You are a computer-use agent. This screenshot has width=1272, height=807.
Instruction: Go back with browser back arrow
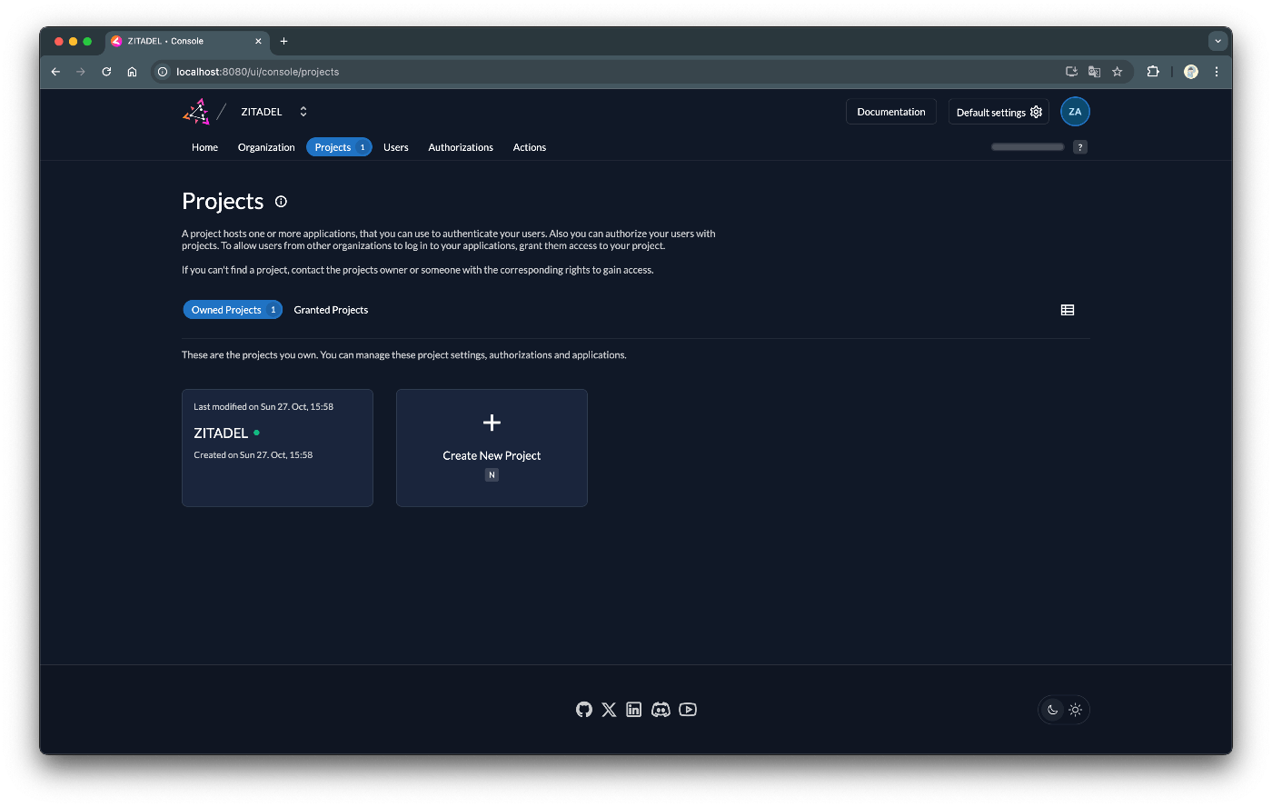[55, 72]
